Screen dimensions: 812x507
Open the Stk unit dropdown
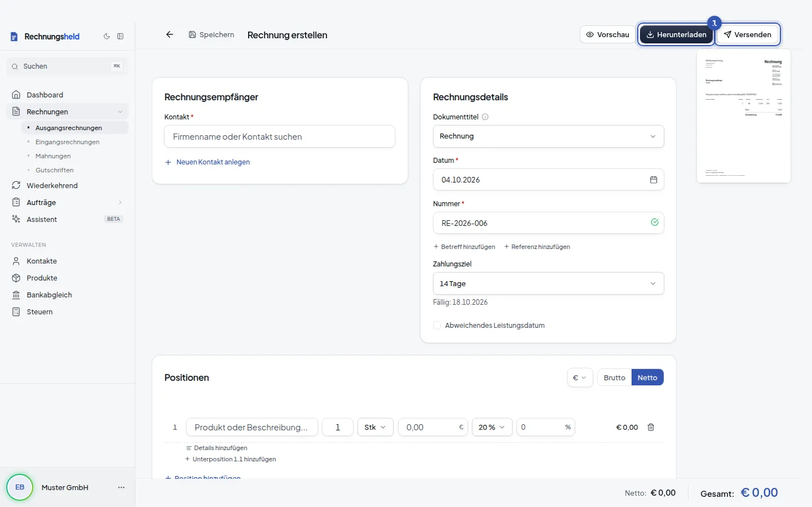(375, 427)
